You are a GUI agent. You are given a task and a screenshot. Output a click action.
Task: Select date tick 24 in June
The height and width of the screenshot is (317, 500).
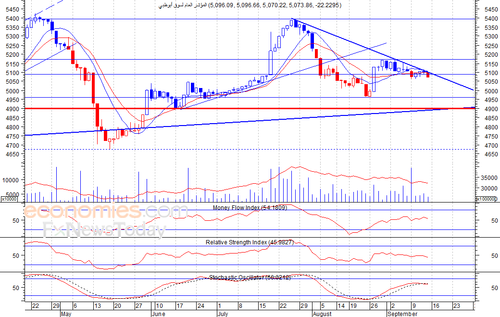(201, 306)
